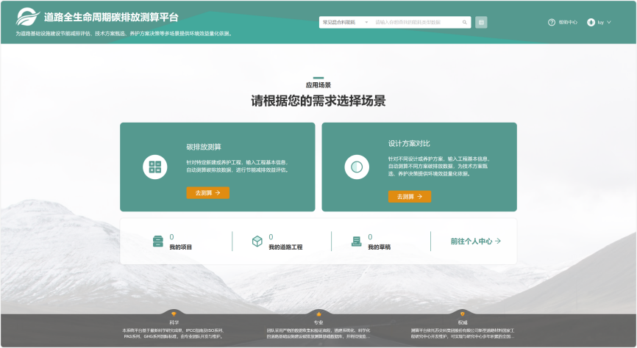Click the user avatar icon for luy

(591, 23)
